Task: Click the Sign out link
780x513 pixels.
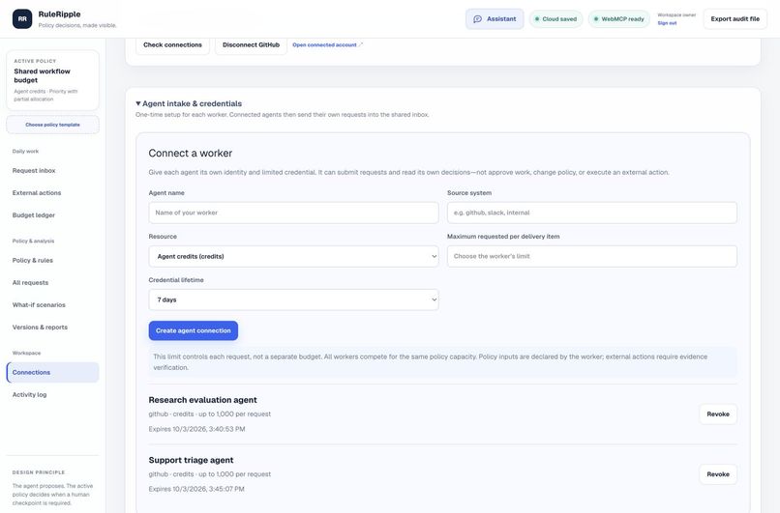Action: [667, 23]
